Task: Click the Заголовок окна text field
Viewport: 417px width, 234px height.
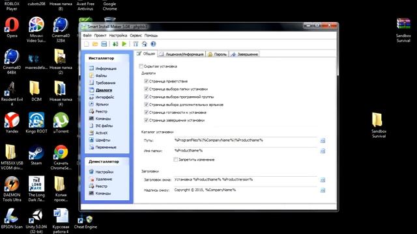Action: pyautogui.click(x=245, y=179)
